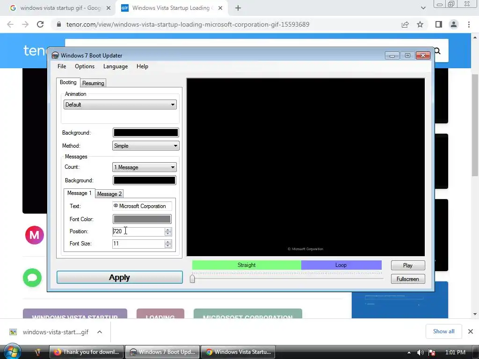
Task: Click the green Straight bar segment
Action: point(247,265)
